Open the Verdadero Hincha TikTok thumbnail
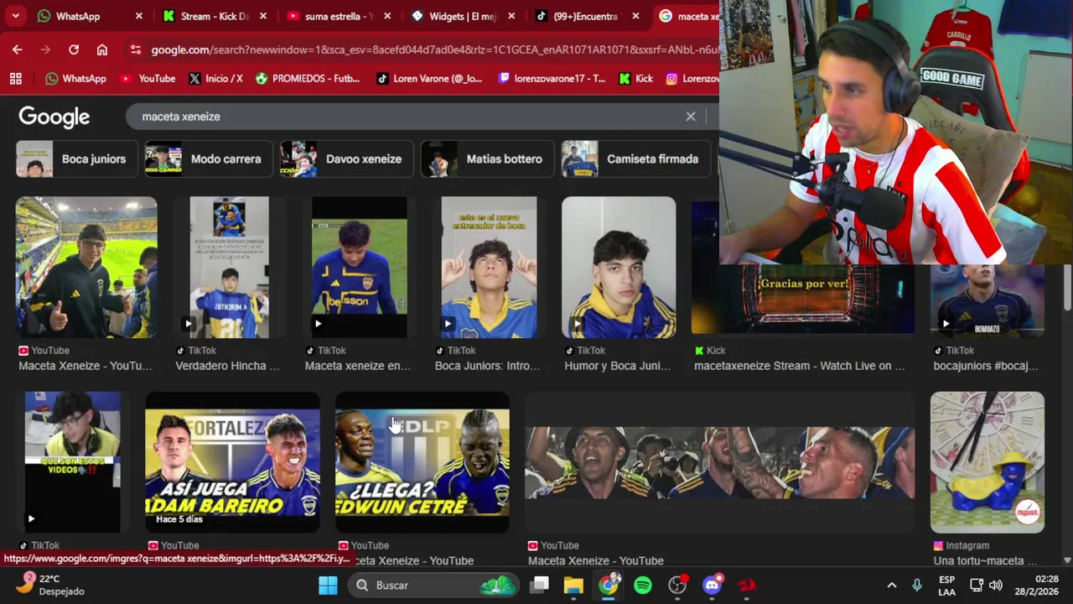Screen dimensions: 1073x604 (229, 267)
